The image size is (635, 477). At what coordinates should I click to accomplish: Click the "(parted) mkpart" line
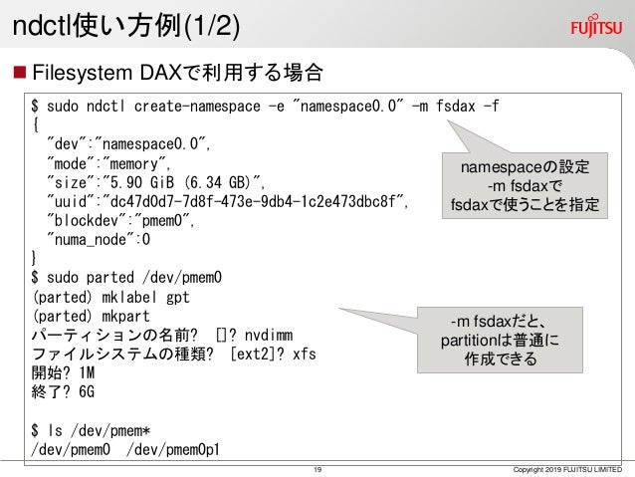pyautogui.click(x=92, y=316)
